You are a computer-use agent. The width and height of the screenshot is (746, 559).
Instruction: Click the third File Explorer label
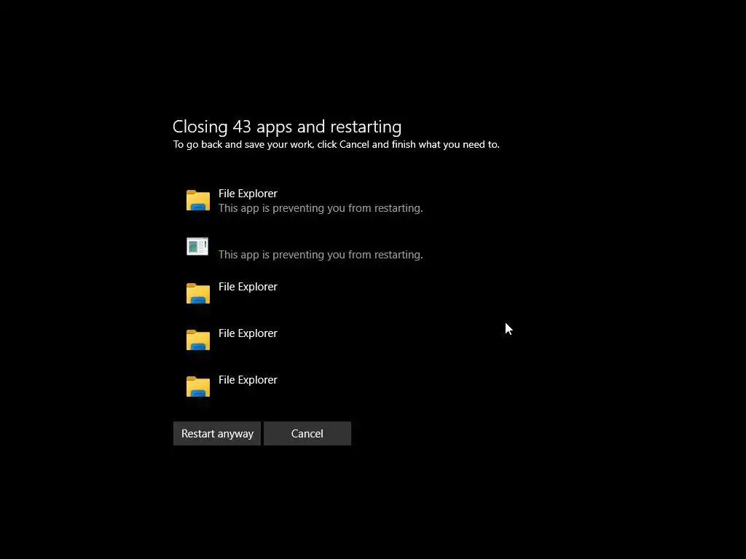pos(248,287)
